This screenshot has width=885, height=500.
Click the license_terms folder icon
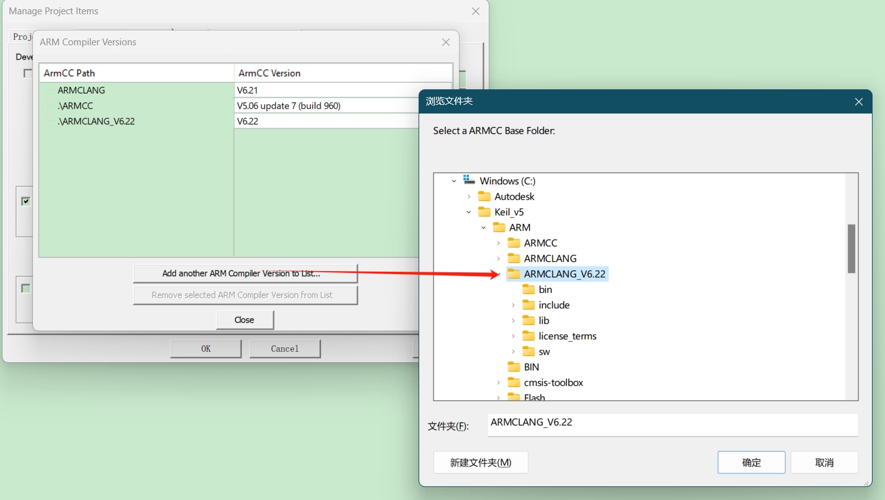(x=529, y=336)
